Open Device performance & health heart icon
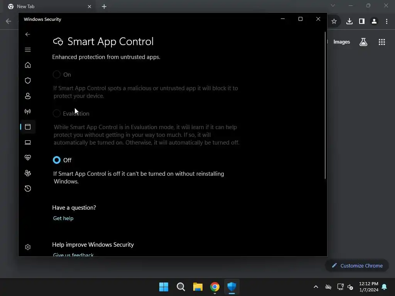Viewport: 395px width, 296px height. coord(28,158)
